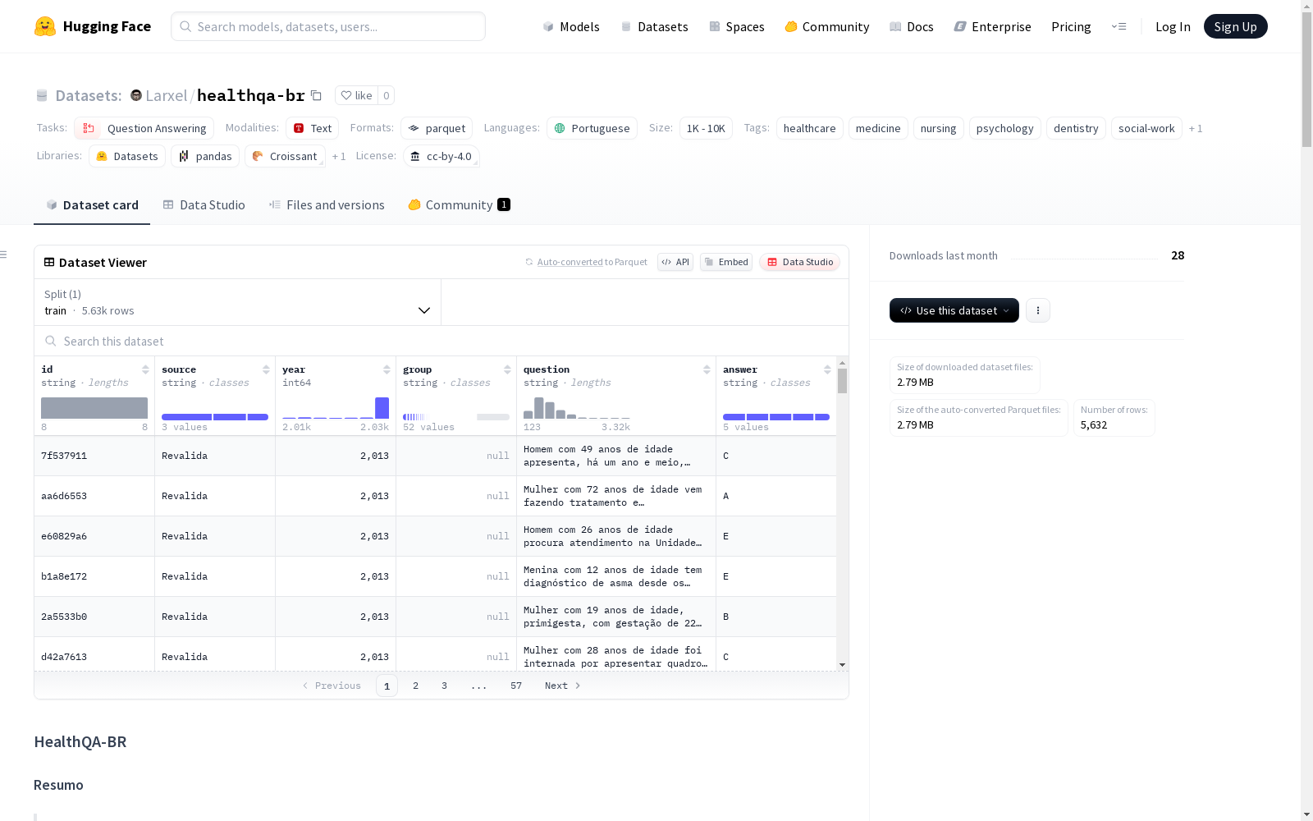Screen dimensions: 1313x821
Task: Open the Community tab with 1 discussion
Action: pyautogui.click(x=460, y=204)
